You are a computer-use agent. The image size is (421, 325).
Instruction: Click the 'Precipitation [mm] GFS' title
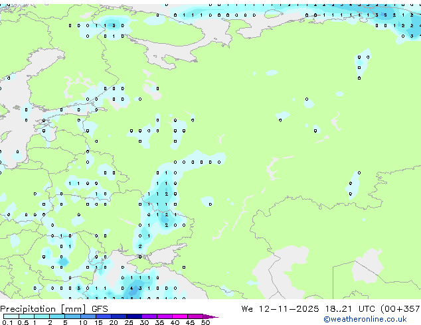pyautogui.click(x=54, y=309)
